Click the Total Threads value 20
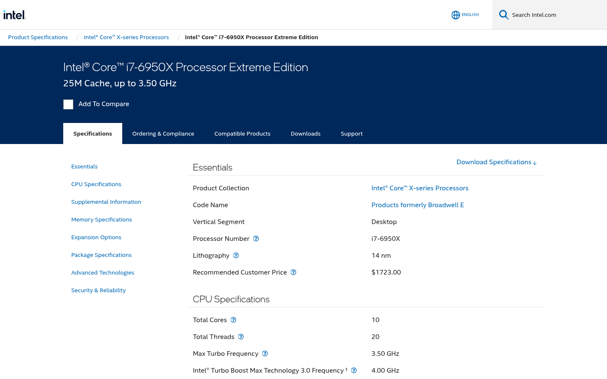The image size is (607, 379). pos(376,337)
